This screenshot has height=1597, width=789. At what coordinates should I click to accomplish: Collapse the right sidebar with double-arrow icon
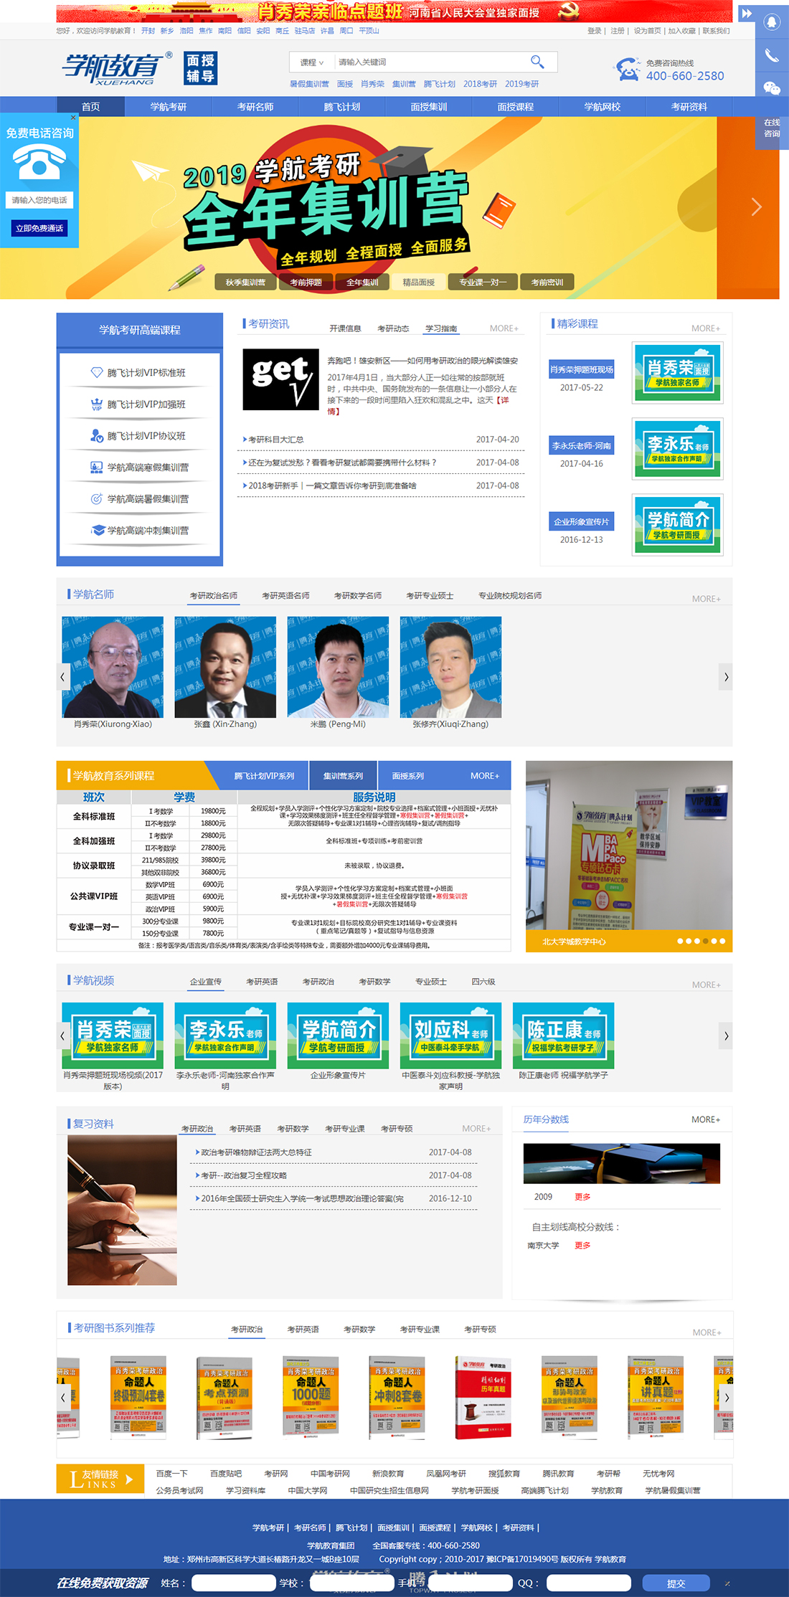click(747, 13)
